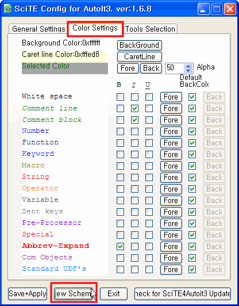Set Fore color for Standard UDF's

(x=171, y=270)
